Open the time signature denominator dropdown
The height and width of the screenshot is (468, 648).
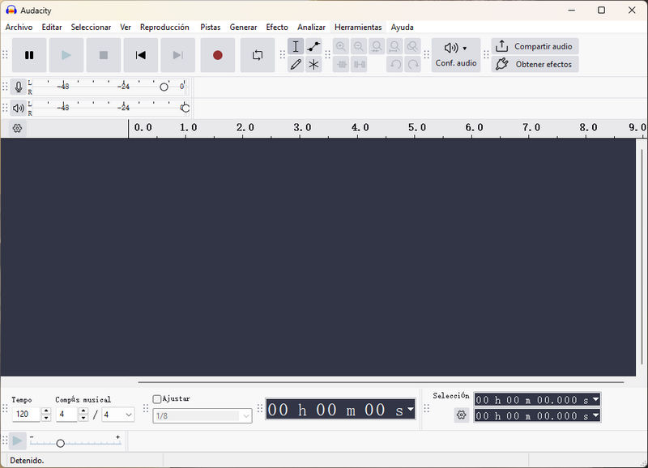click(x=118, y=415)
